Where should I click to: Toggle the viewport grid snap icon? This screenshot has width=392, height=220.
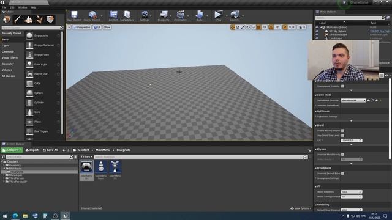pyautogui.click(x=258, y=27)
